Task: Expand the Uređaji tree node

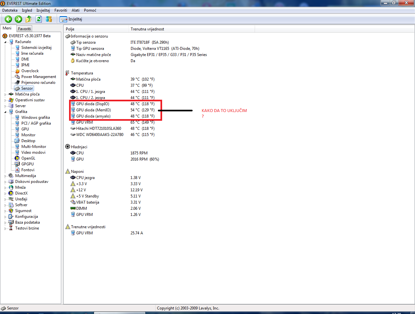Action: (5, 199)
